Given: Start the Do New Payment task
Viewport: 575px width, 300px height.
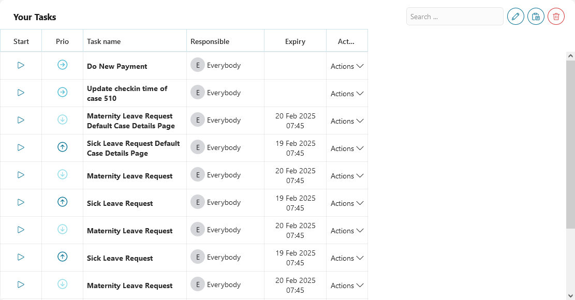Looking at the screenshot, I should (x=21, y=65).
